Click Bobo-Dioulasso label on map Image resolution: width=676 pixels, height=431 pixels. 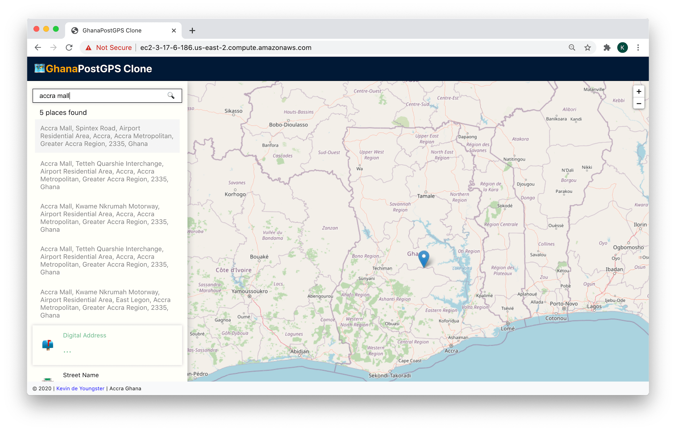click(x=288, y=125)
